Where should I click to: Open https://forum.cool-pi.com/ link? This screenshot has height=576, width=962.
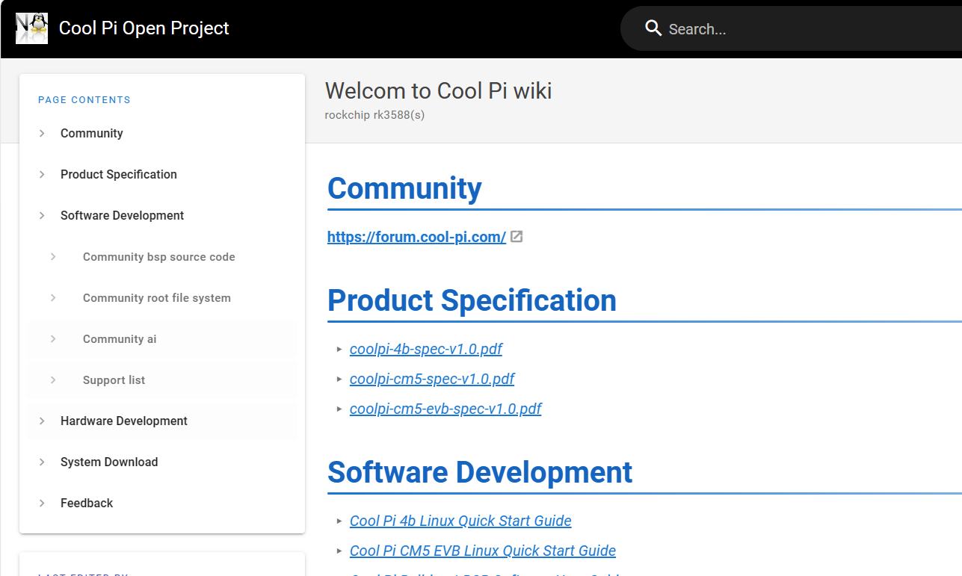click(x=416, y=237)
